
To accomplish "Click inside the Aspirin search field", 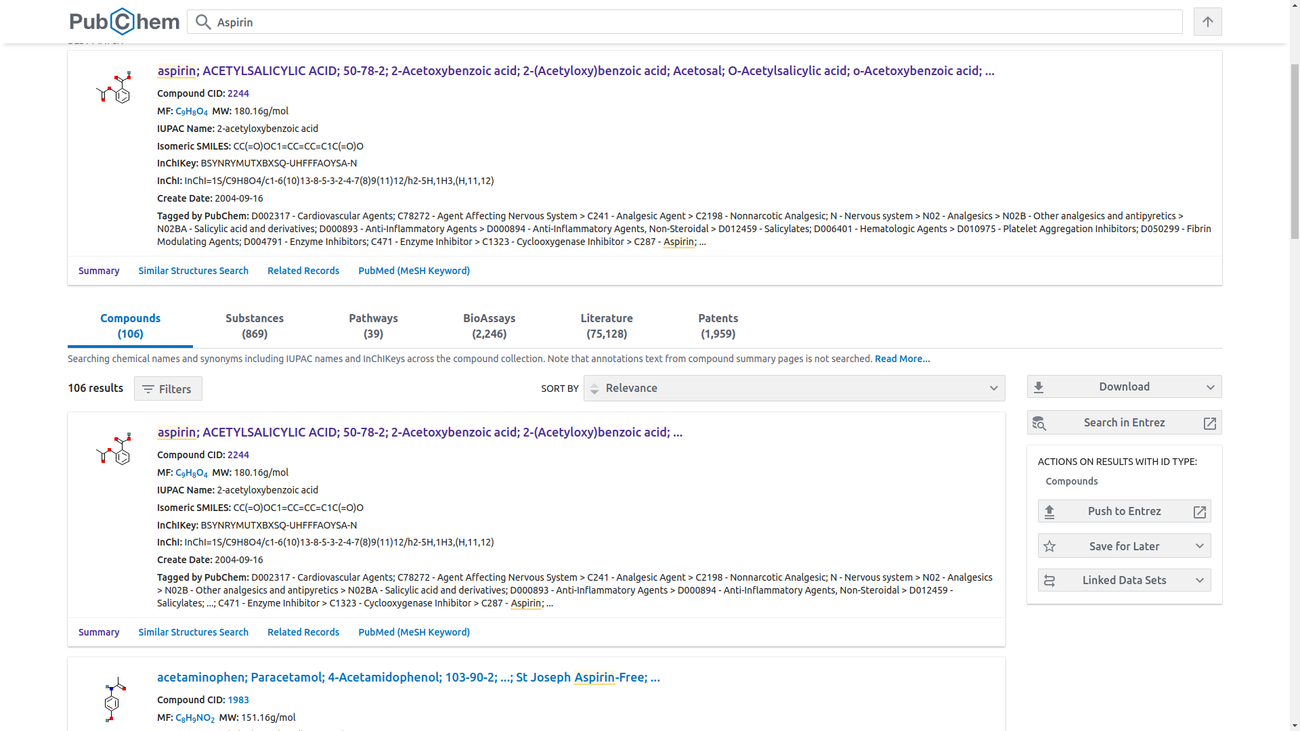I will click(x=474, y=22).
